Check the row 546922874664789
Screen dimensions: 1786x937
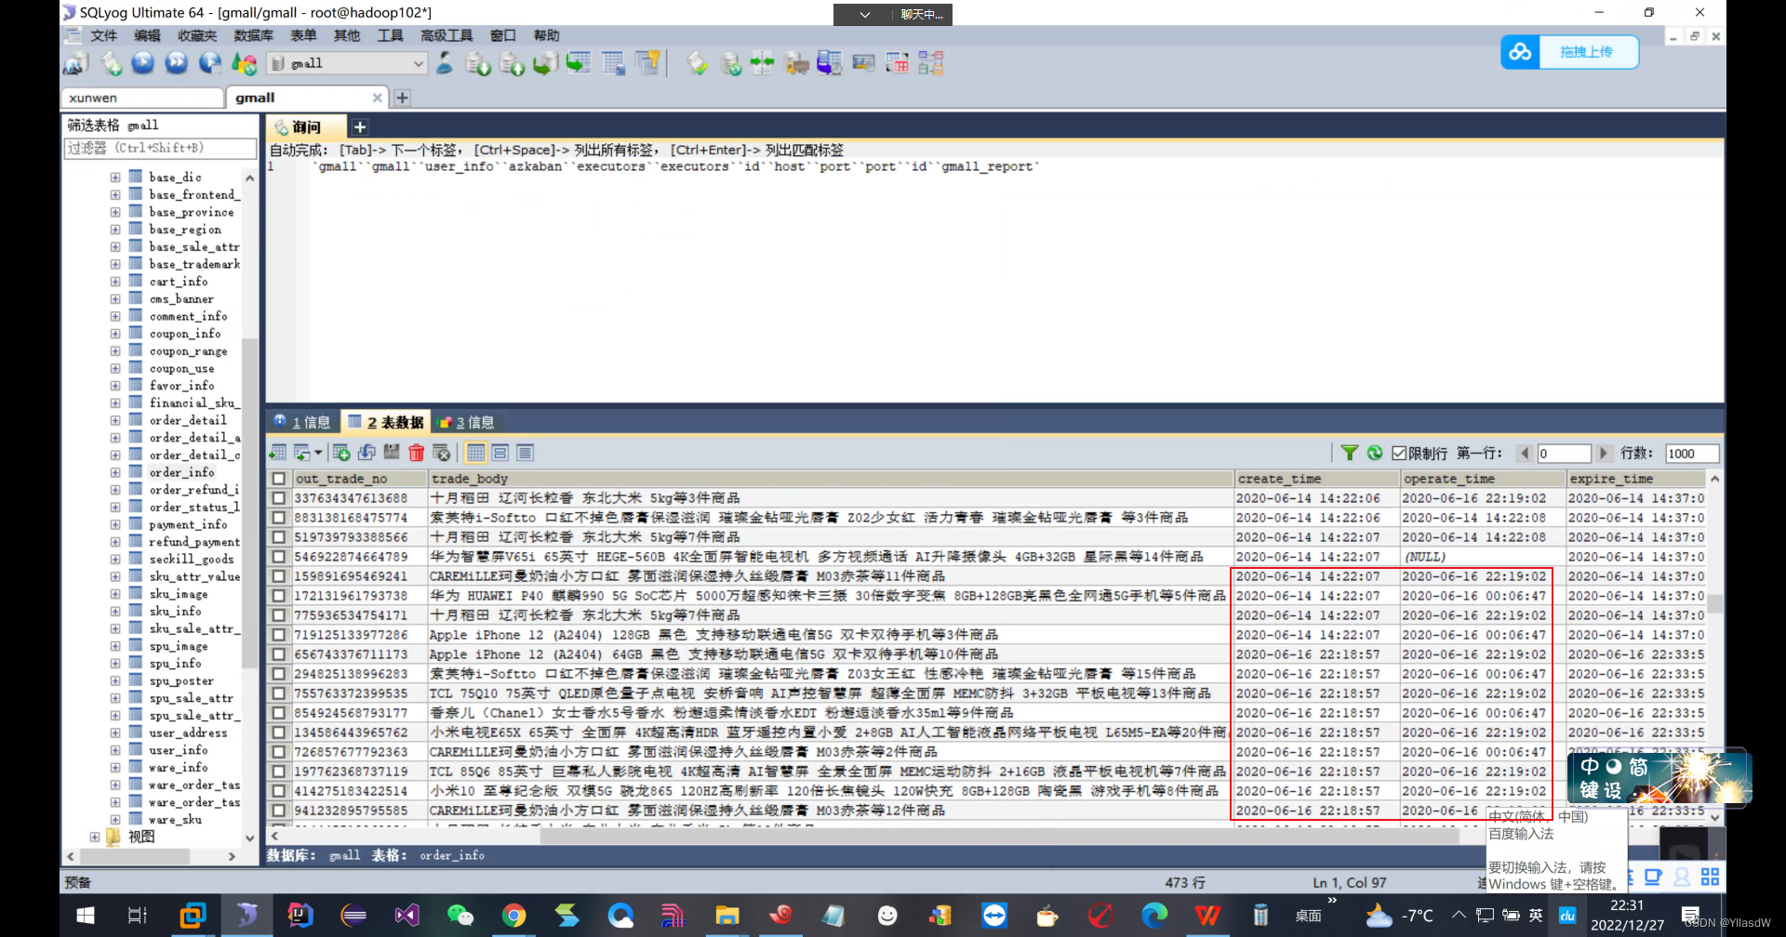point(279,557)
